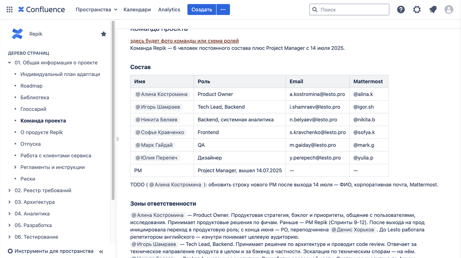
Task: Open 'Работа с клиентами сервиса' page
Action: pyautogui.click(x=56, y=156)
